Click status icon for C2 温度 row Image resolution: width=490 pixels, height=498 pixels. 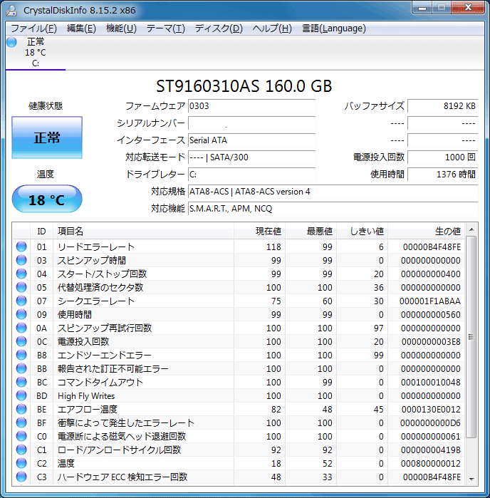pyautogui.click(x=21, y=463)
